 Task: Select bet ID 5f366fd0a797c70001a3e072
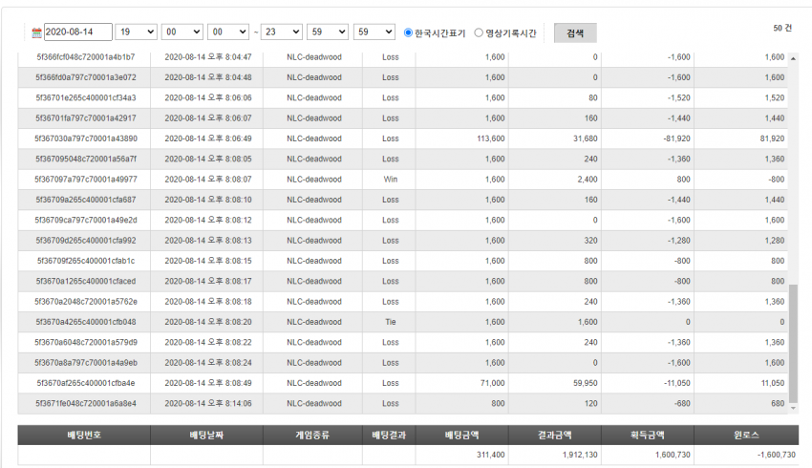pyautogui.click(x=86, y=77)
